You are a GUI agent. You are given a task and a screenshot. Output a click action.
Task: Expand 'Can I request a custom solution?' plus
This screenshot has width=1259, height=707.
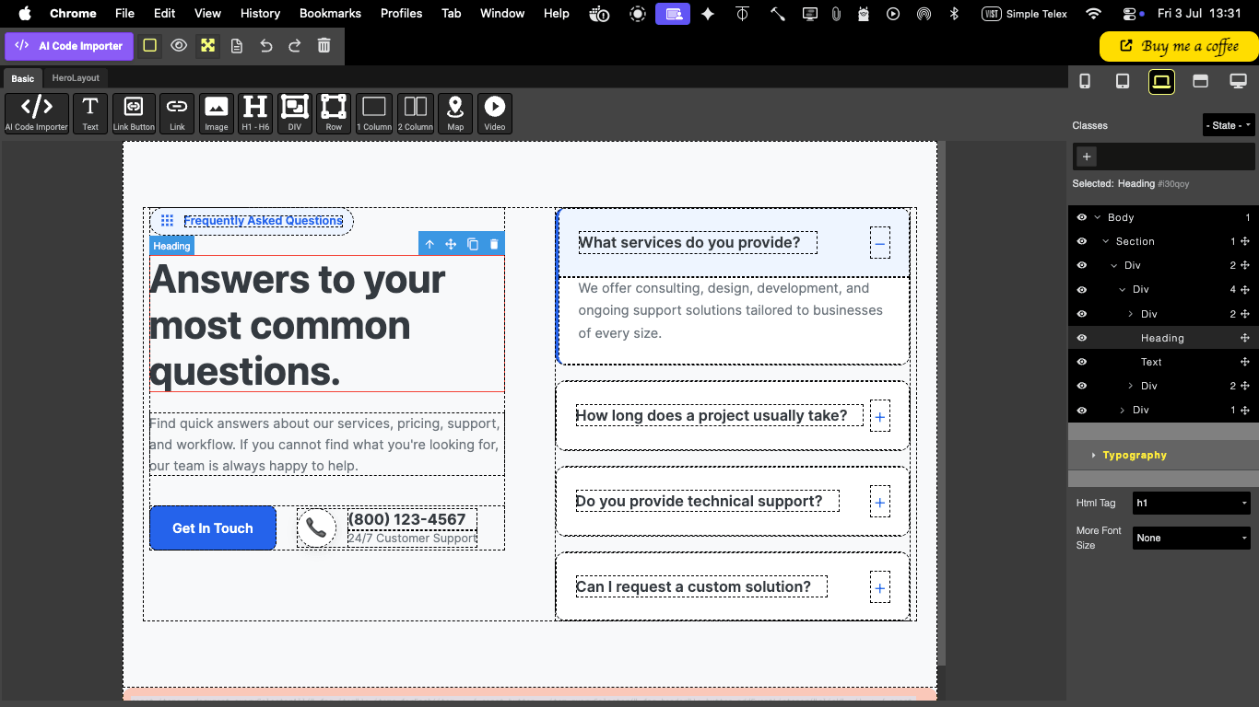click(x=880, y=587)
